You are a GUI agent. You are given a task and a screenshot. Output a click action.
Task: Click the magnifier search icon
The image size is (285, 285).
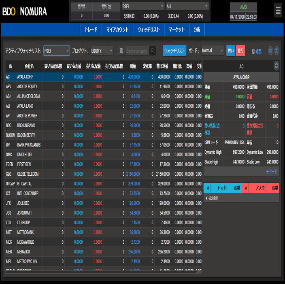152,51
